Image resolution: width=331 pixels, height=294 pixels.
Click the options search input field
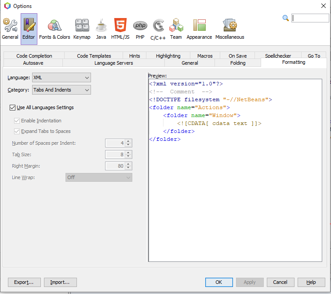310,18
